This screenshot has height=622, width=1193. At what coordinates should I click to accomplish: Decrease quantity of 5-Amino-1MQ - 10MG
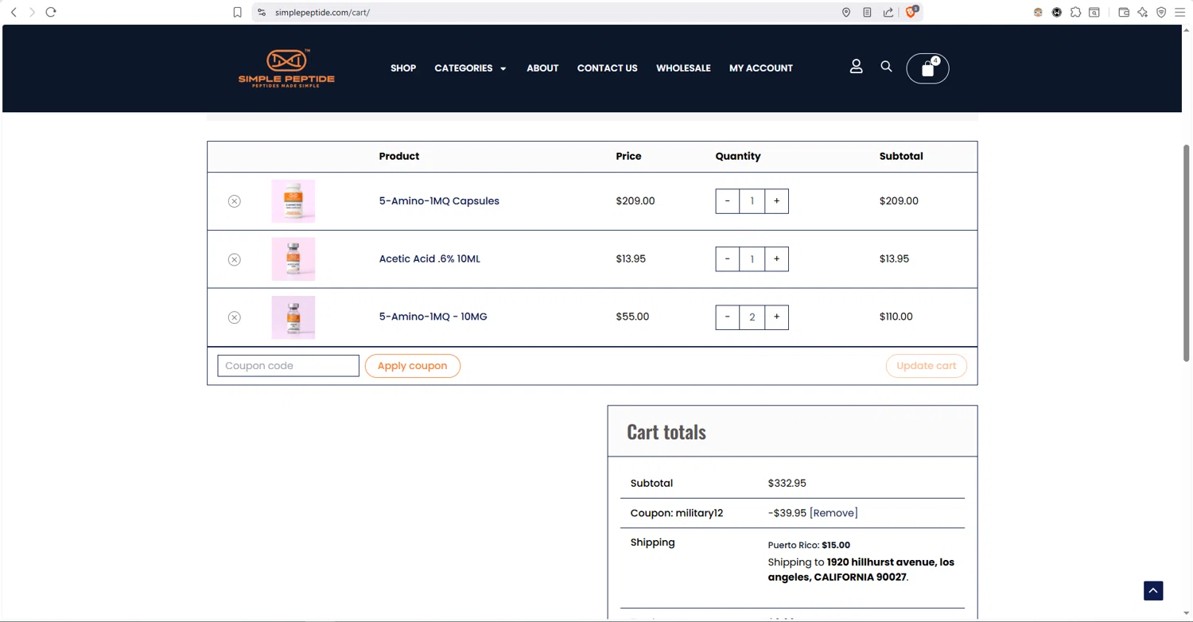click(727, 317)
